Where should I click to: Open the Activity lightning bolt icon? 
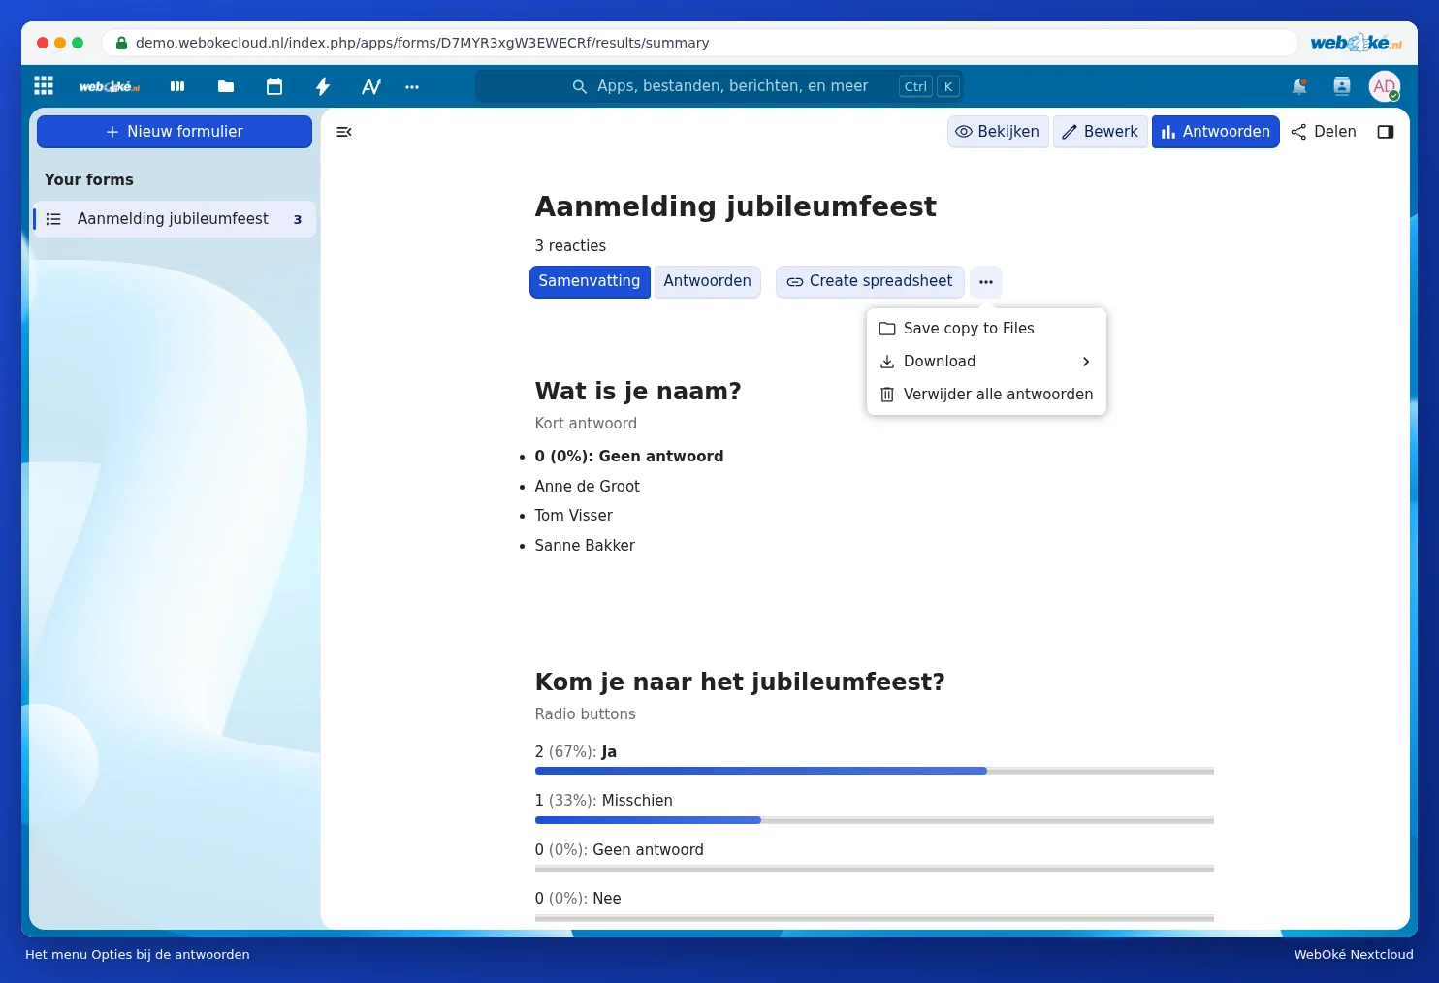coord(323,86)
